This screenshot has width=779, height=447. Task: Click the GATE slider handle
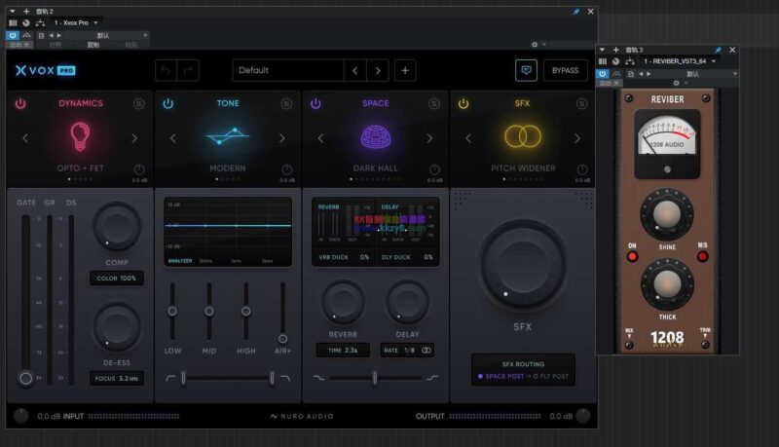pos(26,379)
